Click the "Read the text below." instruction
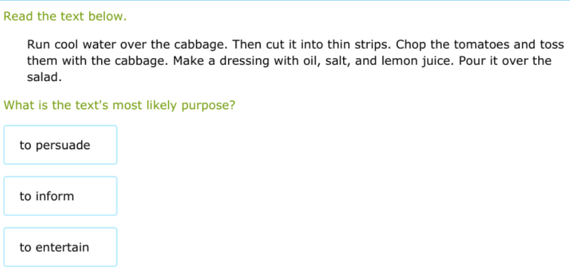Screen dimensions: 570x269 [x=65, y=17]
